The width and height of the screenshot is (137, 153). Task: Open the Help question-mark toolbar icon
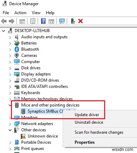click(x=43, y=21)
